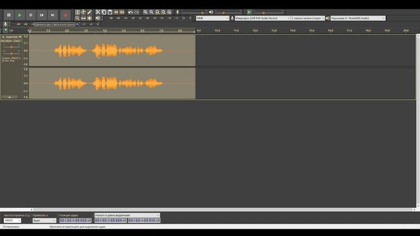Image resolution: width=420 pixels, height=236 pixels.
Task: Click the Silence audio icon
Action: pos(122,12)
